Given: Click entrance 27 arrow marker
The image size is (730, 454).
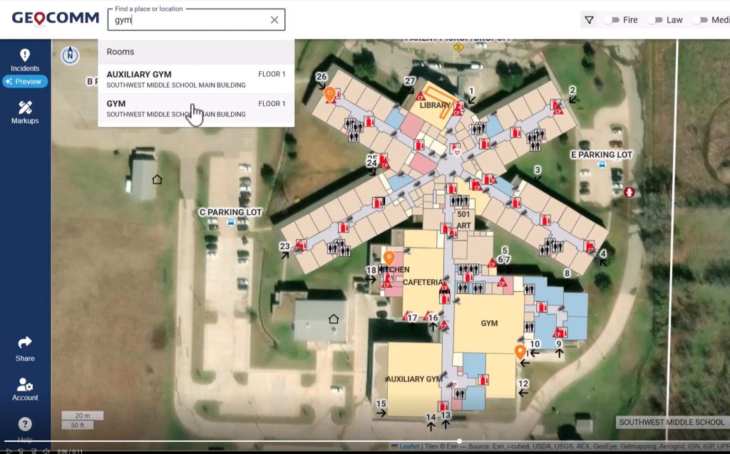Looking at the screenshot, I should point(410,90).
